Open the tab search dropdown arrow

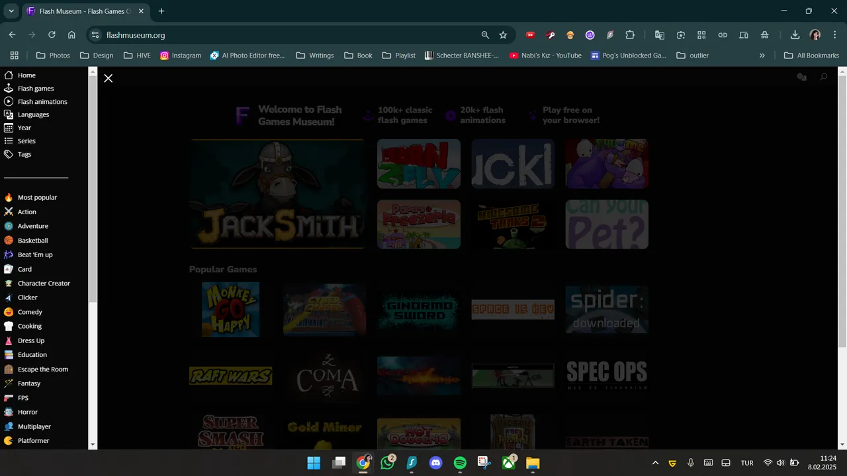11,11
